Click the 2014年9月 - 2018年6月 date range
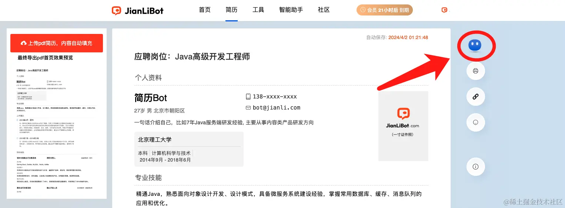Screen dimensions: 565x208 click(165, 160)
